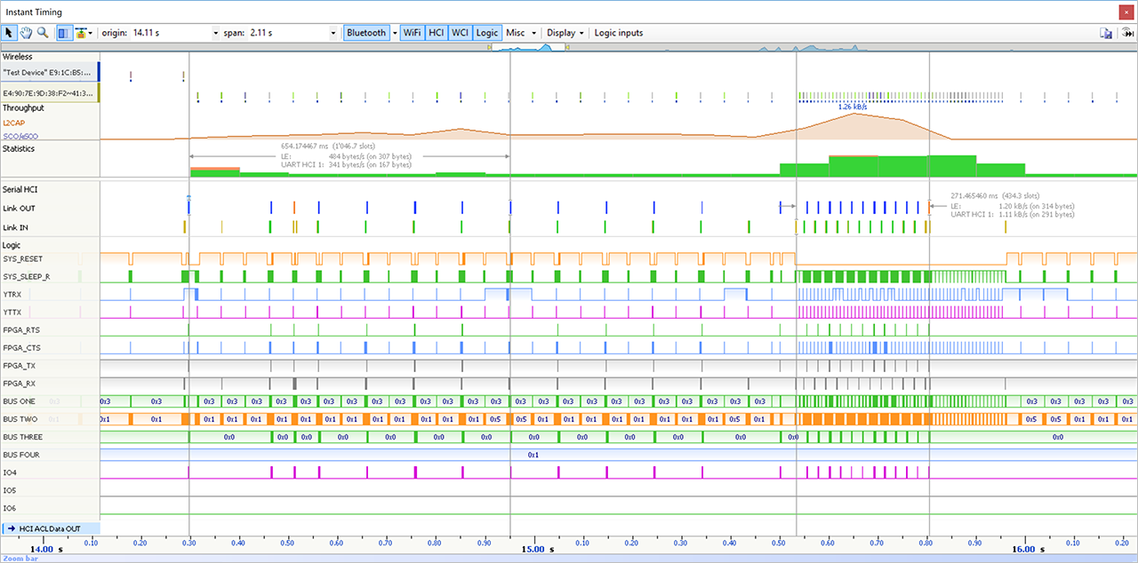Select the arrow pointer tool
Screen dimensions: 1138x563
tap(10, 33)
